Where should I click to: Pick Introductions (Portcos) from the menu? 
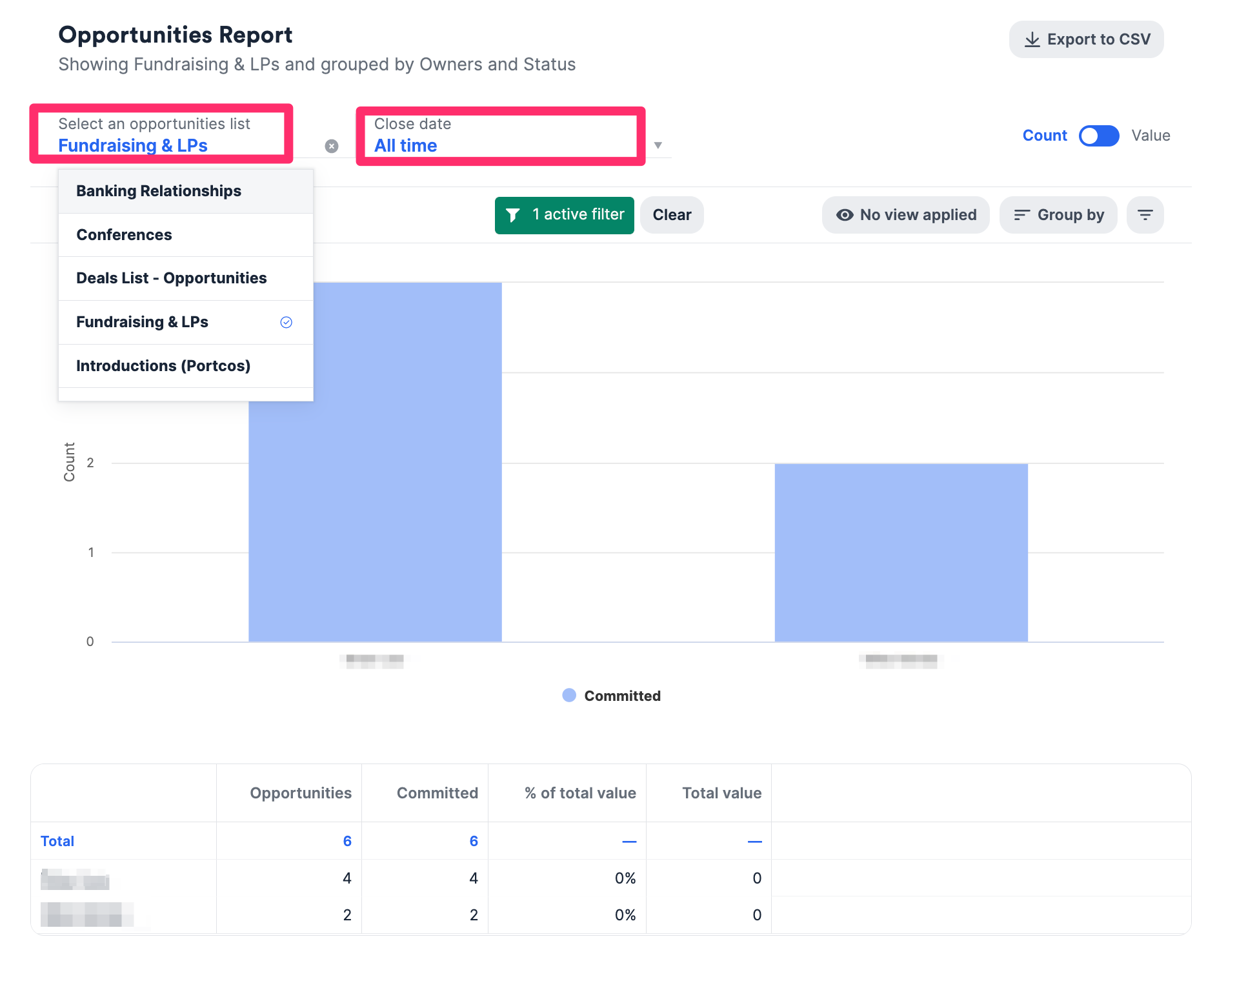point(163,365)
